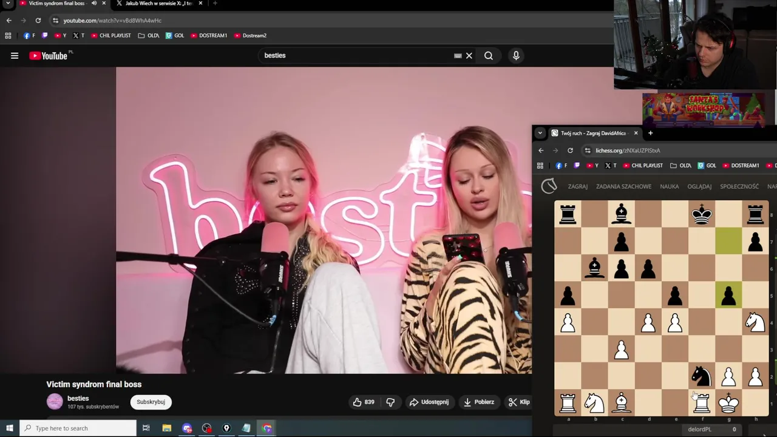Viewport: 777px width, 437px height.
Task: Subscribe using the Subskrybuj button
Action: (x=151, y=402)
